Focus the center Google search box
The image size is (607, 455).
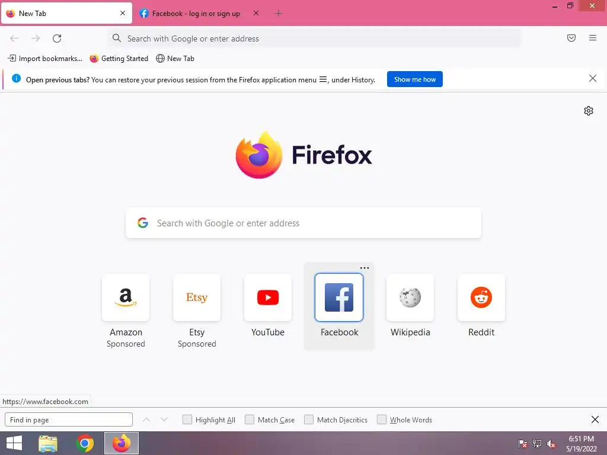[303, 223]
